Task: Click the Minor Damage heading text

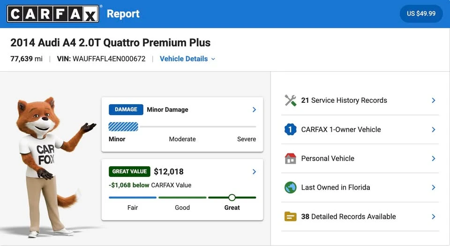Action: (168, 109)
